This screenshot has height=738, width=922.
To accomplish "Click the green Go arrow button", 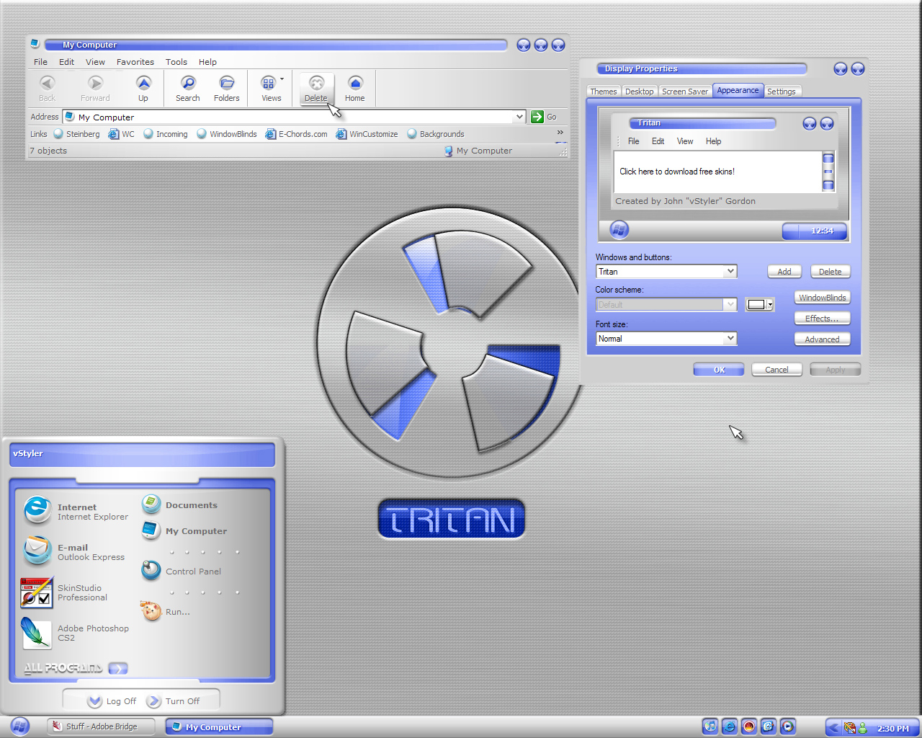I will click(537, 117).
